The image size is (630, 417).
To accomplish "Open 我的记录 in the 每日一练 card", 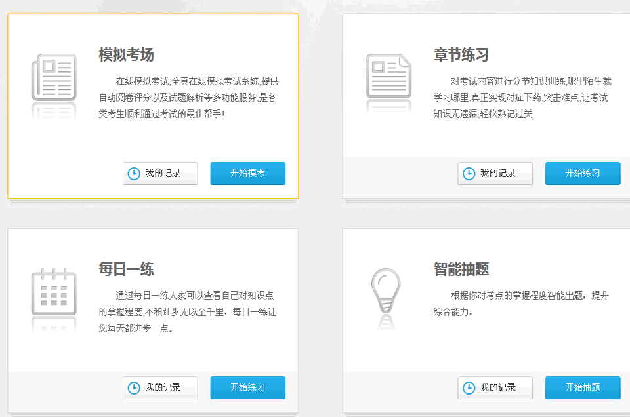I will tap(159, 387).
